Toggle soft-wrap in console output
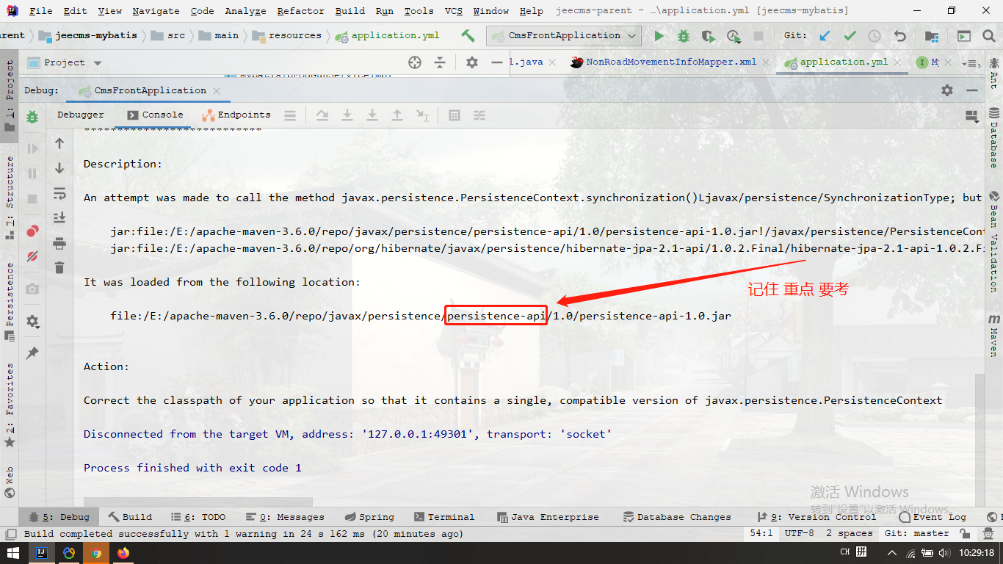 click(x=59, y=194)
